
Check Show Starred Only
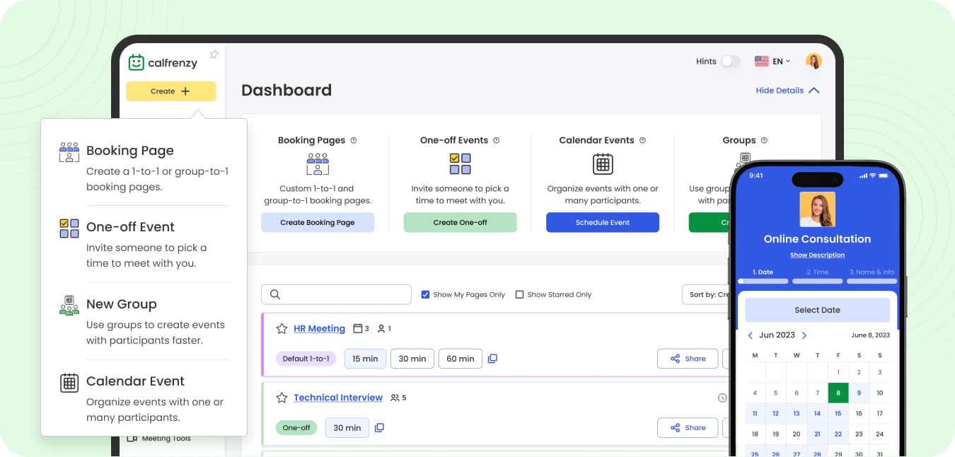click(519, 294)
